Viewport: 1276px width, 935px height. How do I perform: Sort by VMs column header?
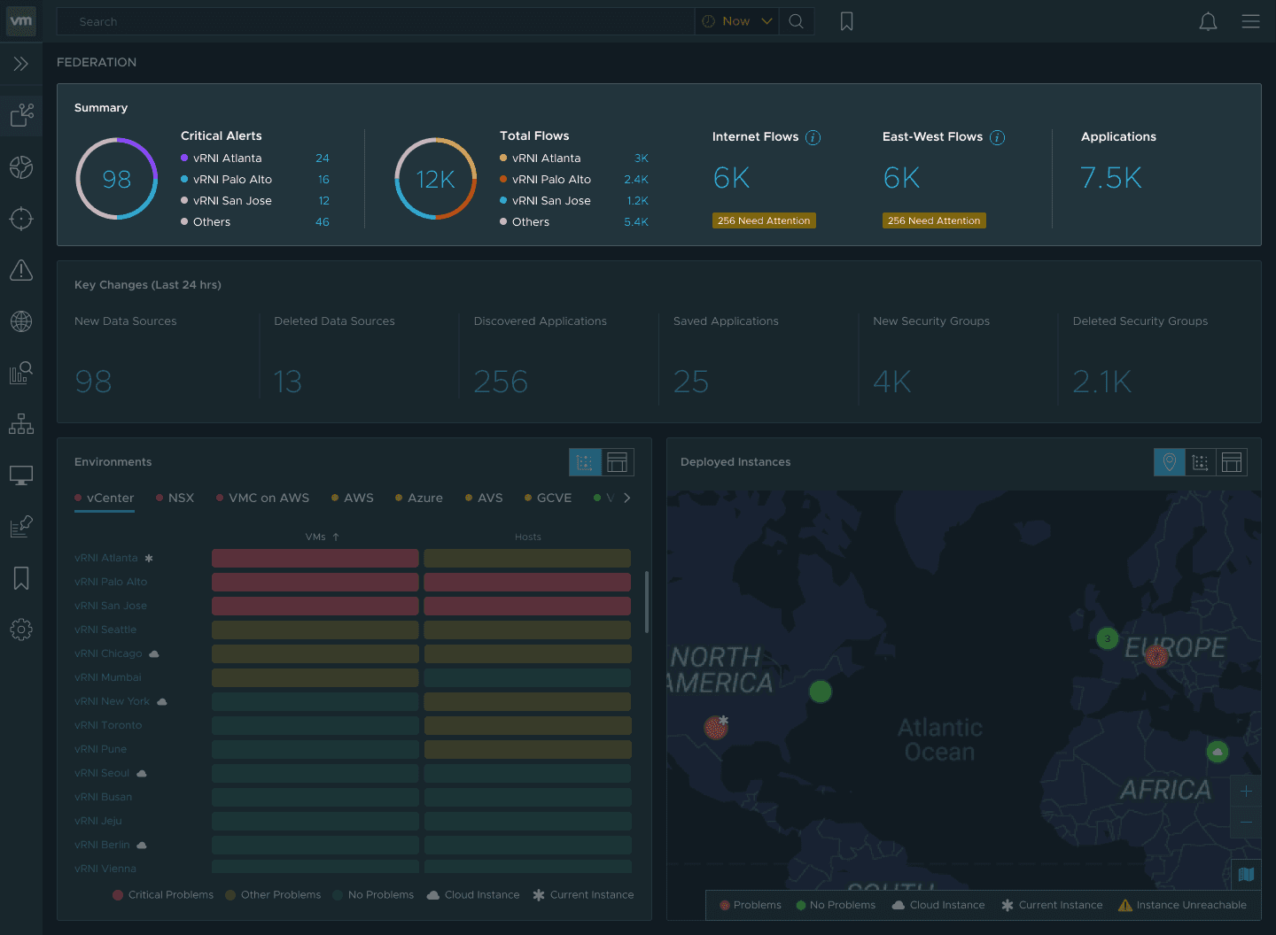pyautogui.click(x=323, y=537)
